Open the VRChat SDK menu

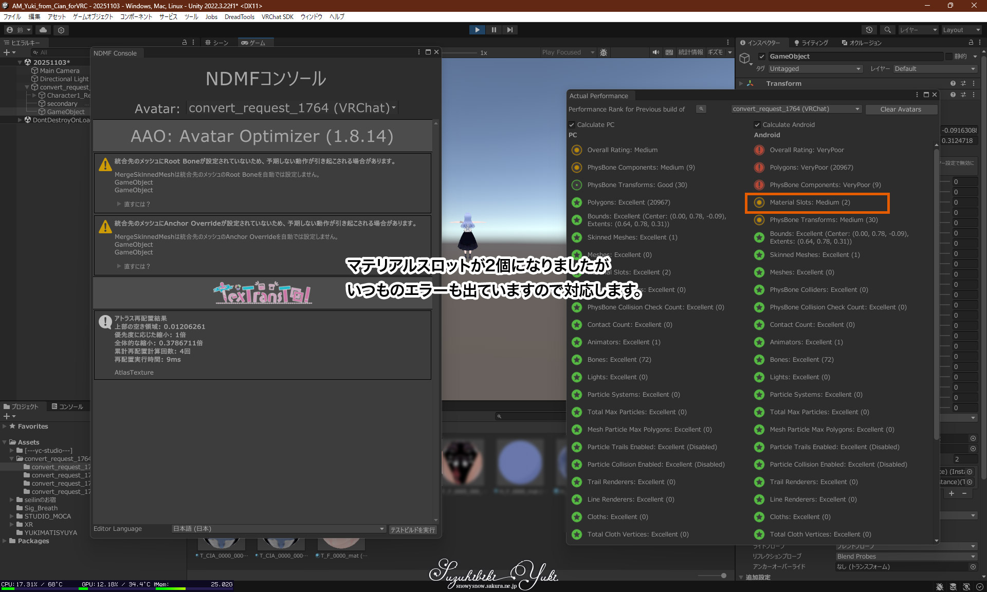pyautogui.click(x=277, y=16)
